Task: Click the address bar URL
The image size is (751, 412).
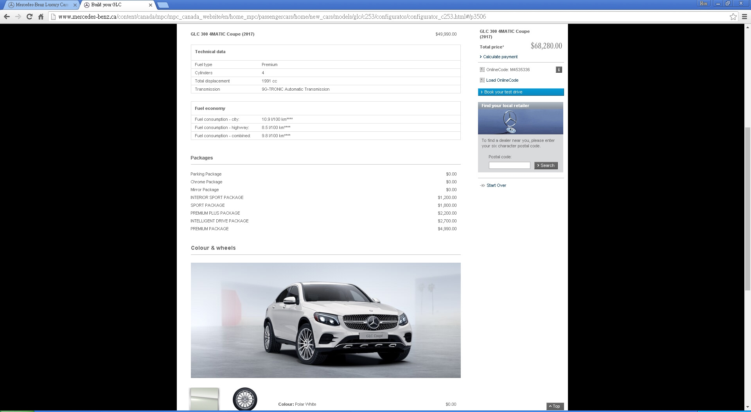Action: coord(272,16)
